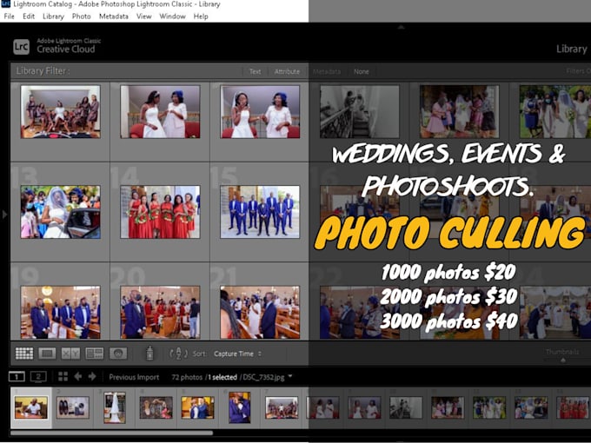The image size is (591, 443).
Task: Open the Library menu
Action: point(53,17)
